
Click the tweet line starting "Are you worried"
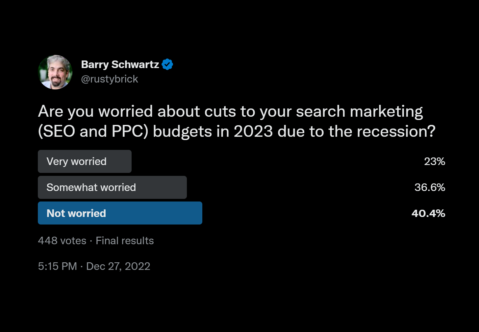click(x=230, y=112)
